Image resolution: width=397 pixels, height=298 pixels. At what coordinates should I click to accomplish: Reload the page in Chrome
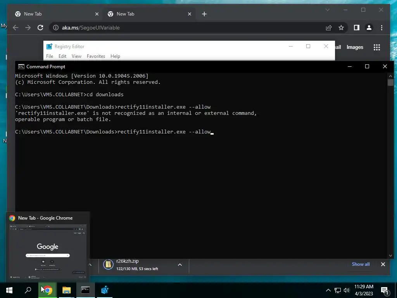pos(40,28)
